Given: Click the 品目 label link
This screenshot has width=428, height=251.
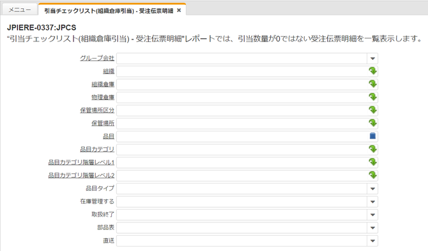Looking at the screenshot, I should pyautogui.click(x=109, y=136).
